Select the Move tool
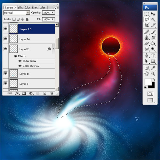Screen dimensions: 160x160 (153, 14)
